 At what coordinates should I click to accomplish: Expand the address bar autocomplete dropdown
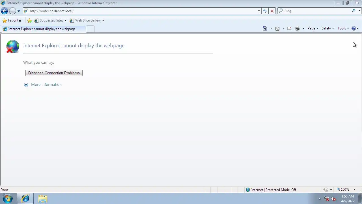[259, 11]
